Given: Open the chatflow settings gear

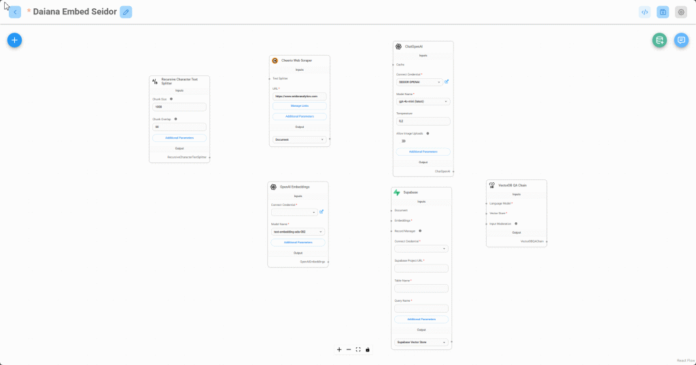Looking at the screenshot, I should click(x=680, y=12).
